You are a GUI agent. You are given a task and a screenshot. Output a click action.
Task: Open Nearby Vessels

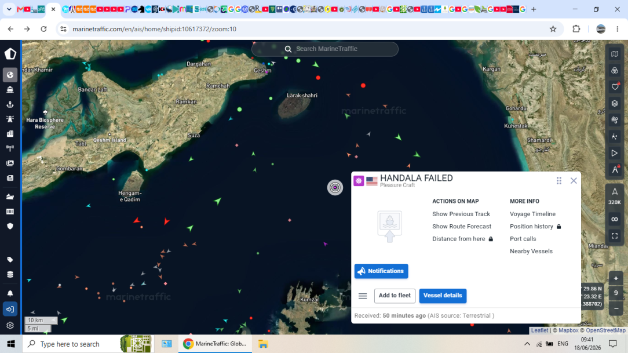pyautogui.click(x=531, y=251)
